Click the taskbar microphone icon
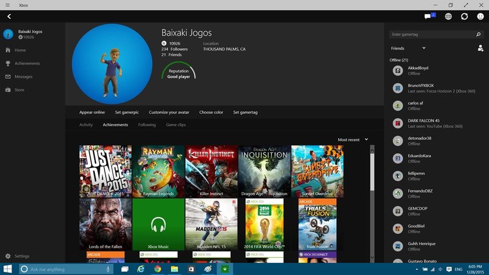489x275 pixels. click(x=108, y=269)
